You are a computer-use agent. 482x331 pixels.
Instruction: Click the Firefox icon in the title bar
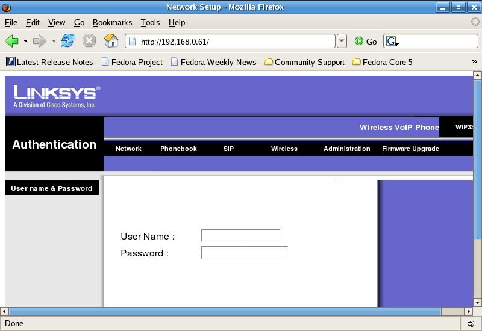tap(6, 7)
